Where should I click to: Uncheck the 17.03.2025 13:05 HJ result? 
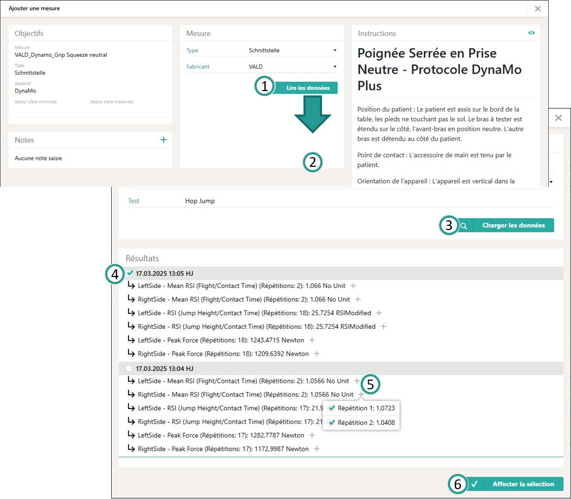coord(130,273)
